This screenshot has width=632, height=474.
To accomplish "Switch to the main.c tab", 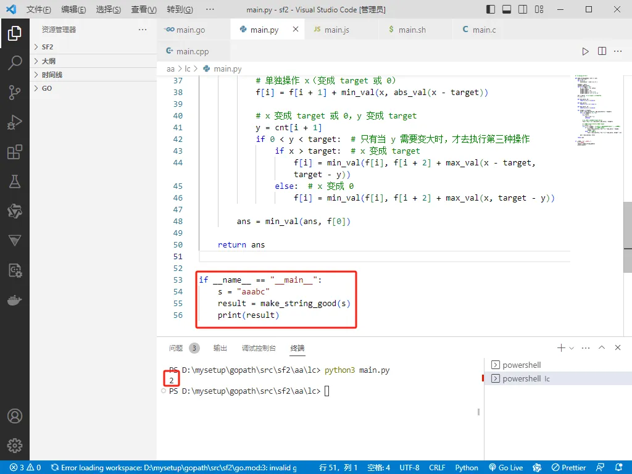I will [x=479, y=30].
